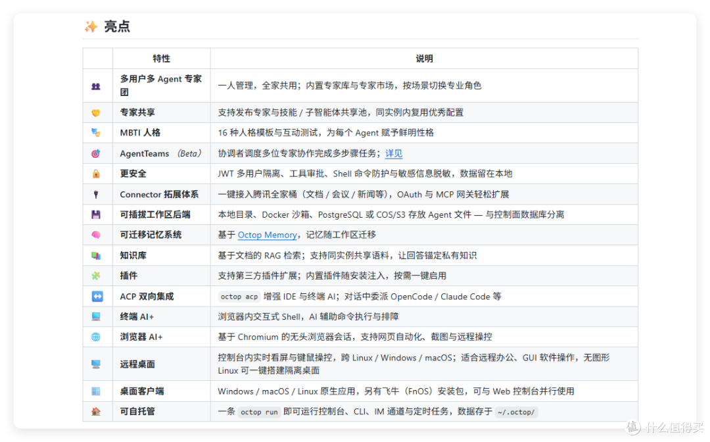
Task: Click the 插件 feature name
Action: click(x=129, y=276)
